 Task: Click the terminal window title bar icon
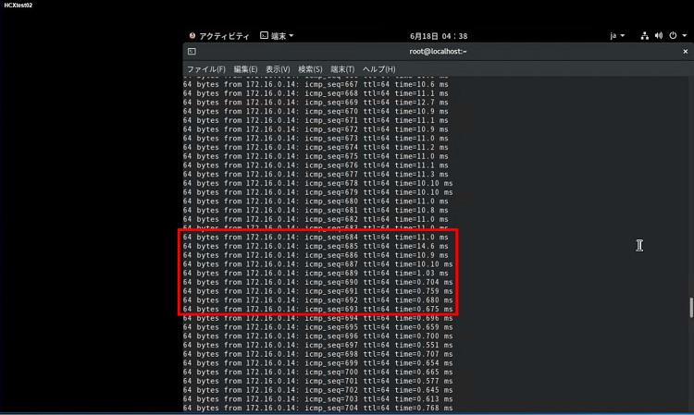(x=192, y=52)
